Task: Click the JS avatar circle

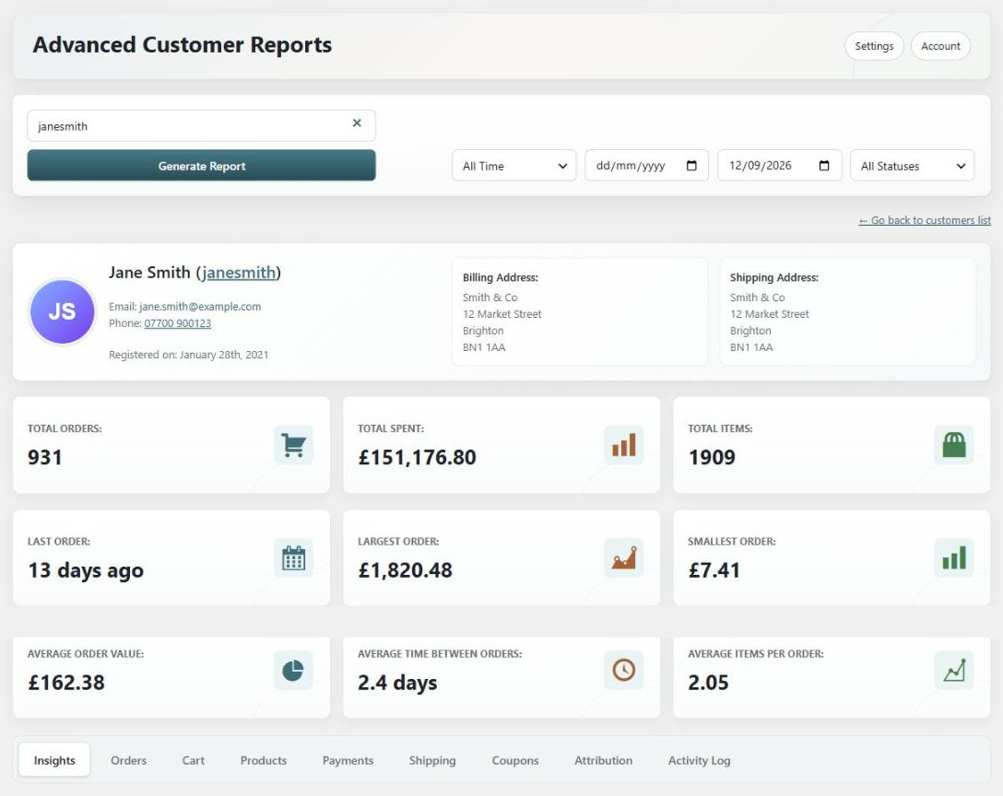Action: pyautogui.click(x=62, y=312)
